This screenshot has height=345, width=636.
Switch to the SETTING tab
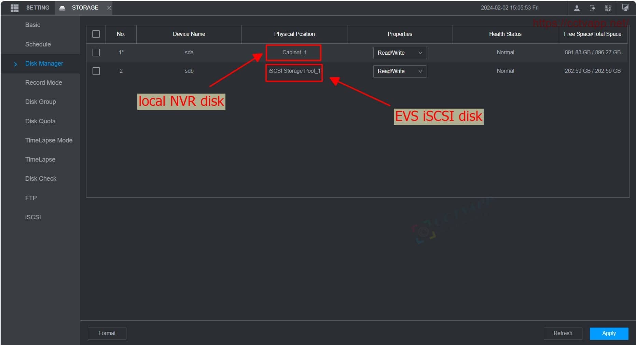click(38, 8)
